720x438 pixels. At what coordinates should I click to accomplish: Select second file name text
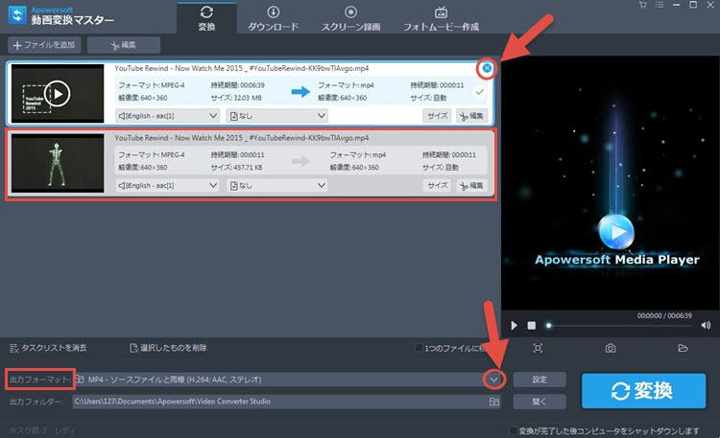click(x=242, y=138)
